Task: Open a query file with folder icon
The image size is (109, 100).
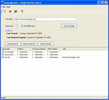Action: (x=10, y=11)
